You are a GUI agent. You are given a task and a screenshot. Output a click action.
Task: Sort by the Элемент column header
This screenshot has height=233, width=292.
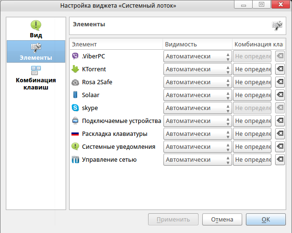[116, 44]
